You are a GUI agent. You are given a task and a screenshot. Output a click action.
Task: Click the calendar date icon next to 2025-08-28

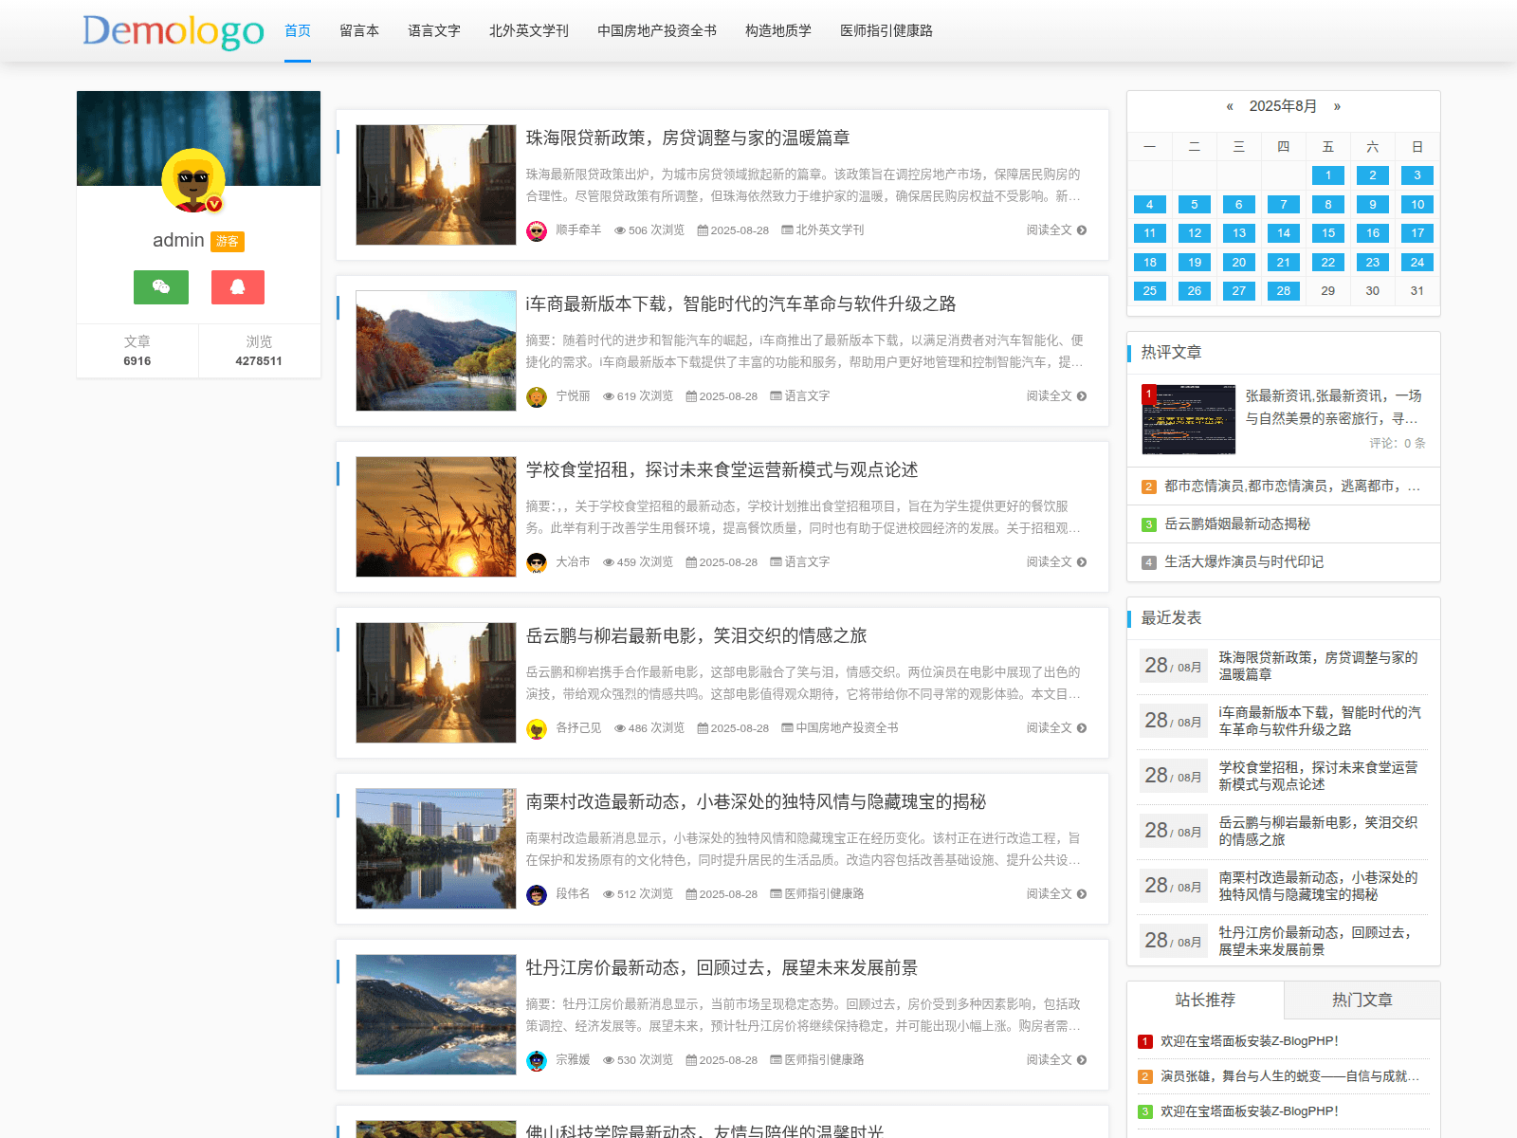703,229
